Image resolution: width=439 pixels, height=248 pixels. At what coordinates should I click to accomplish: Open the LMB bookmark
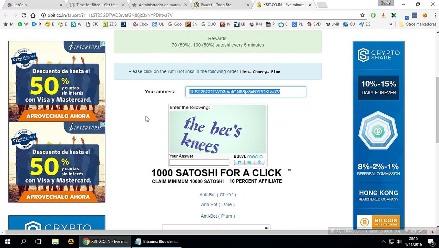click(x=332, y=24)
